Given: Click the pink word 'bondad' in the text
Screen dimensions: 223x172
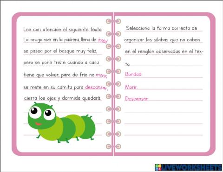Looking at the screenshot, I should click(103, 41).
